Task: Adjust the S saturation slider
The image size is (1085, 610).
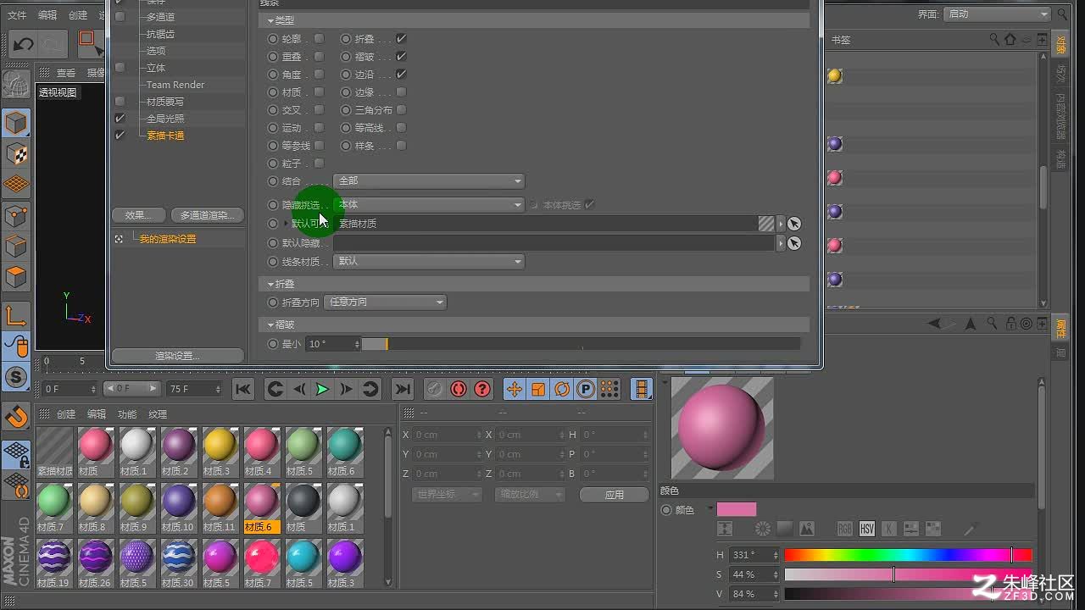Action: (908, 575)
